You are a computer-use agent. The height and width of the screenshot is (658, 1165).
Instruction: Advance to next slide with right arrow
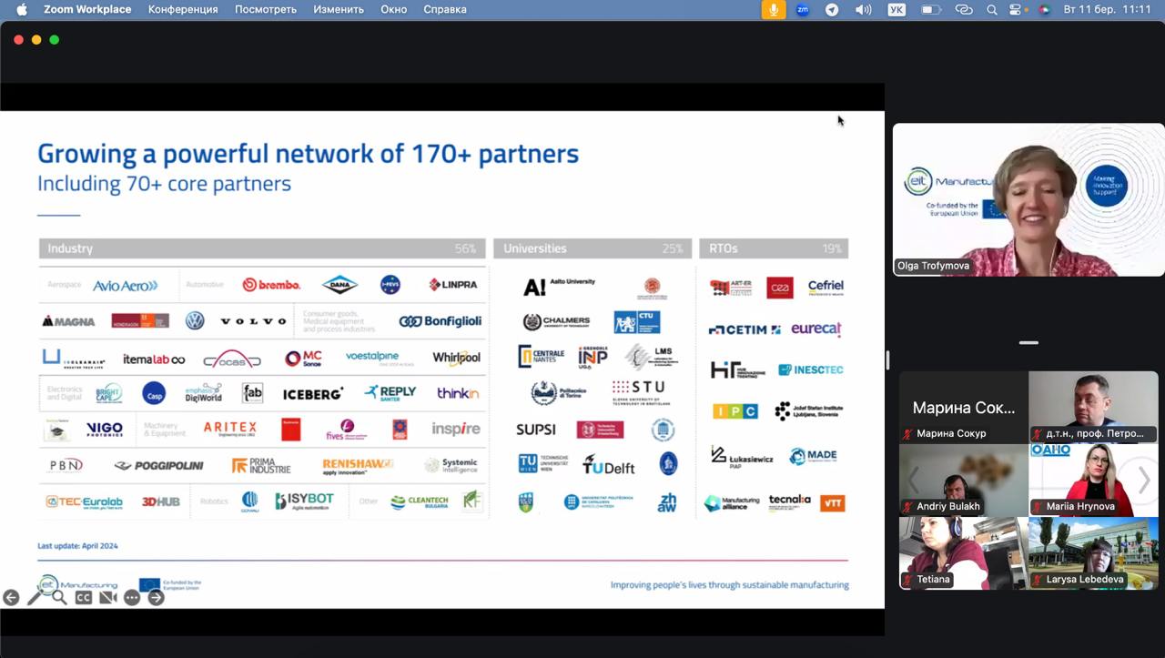(156, 598)
